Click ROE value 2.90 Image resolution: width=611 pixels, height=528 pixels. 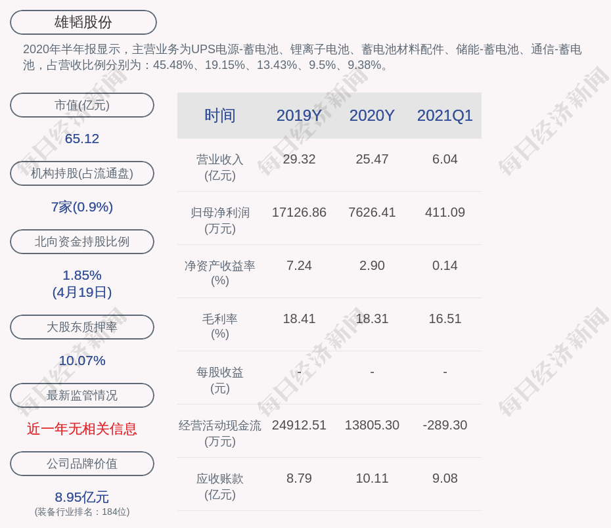[372, 265]
